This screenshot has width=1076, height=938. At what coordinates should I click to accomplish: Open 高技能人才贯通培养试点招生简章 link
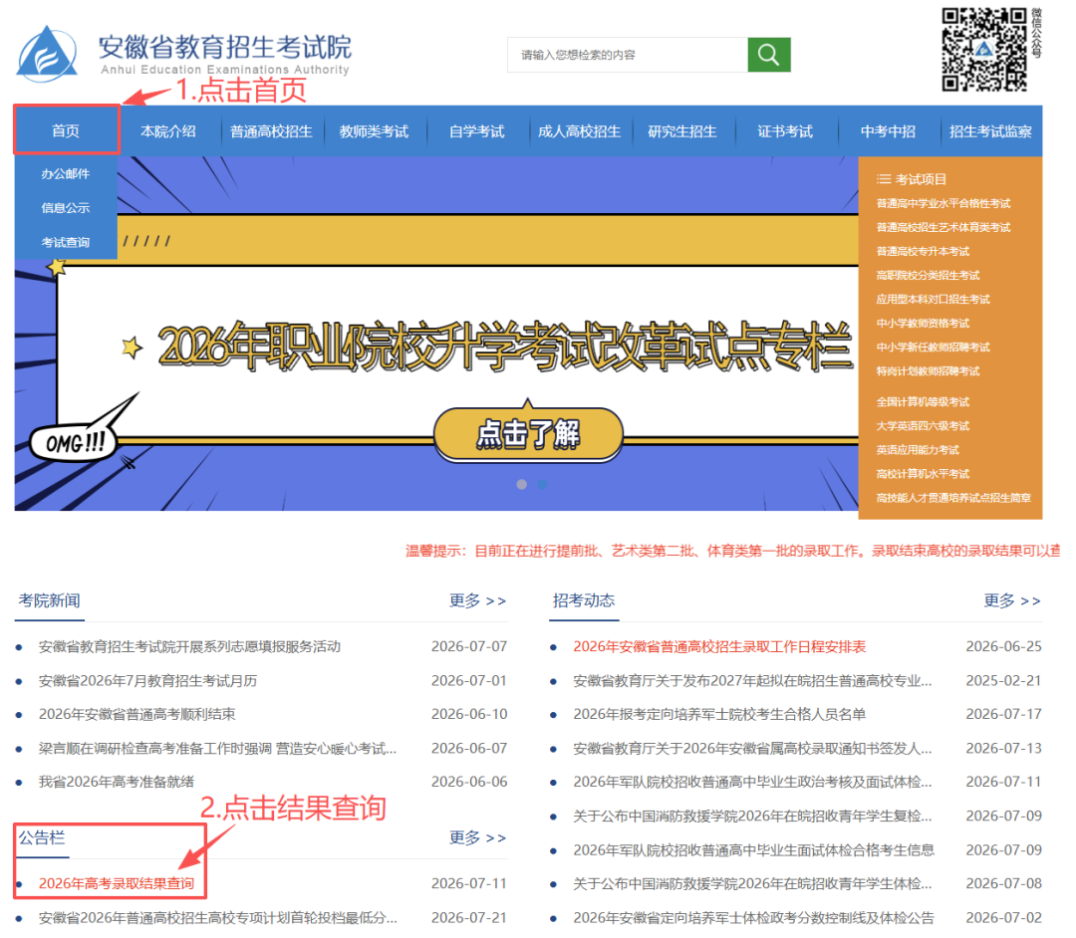[953, 498]
